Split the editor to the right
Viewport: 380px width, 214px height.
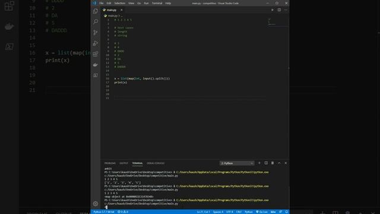point(279,10)
